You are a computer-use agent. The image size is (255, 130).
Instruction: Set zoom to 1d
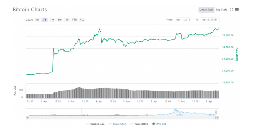(37, 20)
